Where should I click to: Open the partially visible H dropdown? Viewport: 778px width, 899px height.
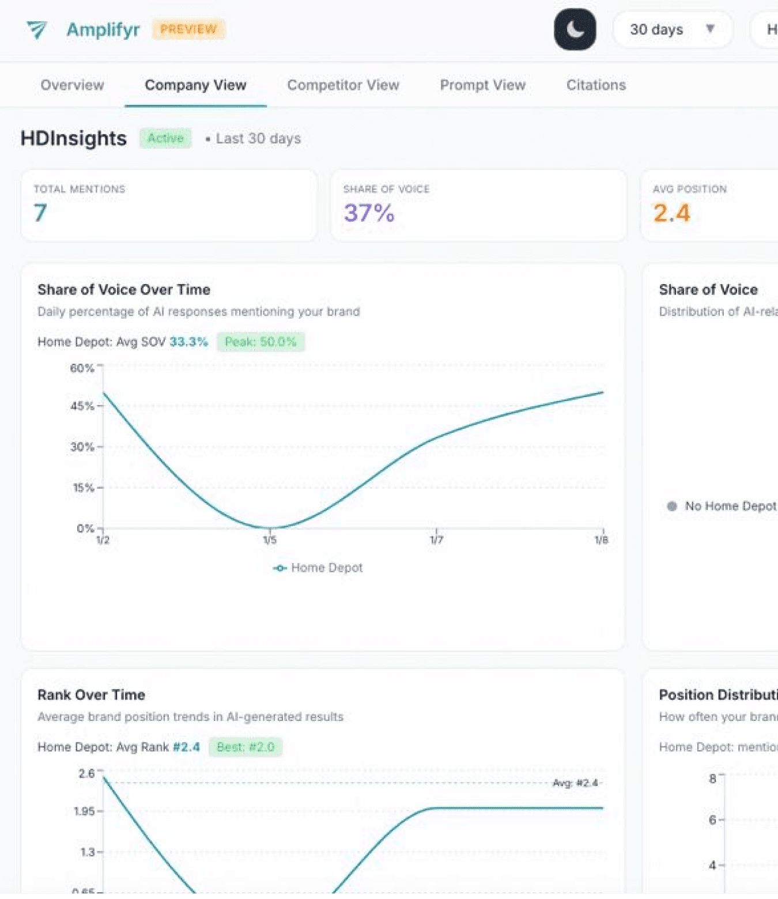[765, 29]
